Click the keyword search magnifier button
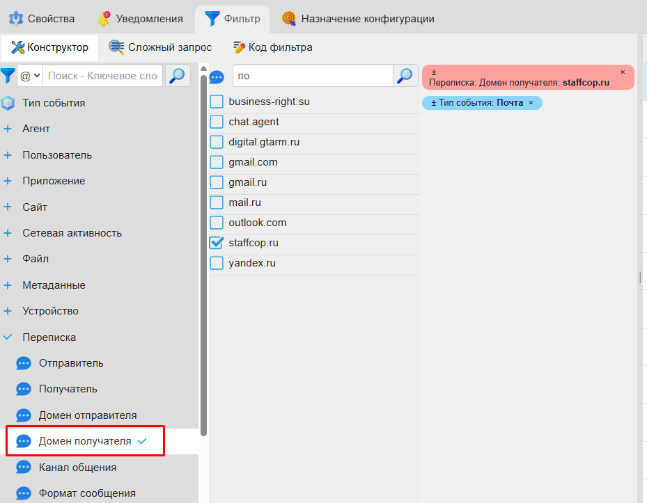This screenshot has width=647, height=503. pos(178,76)
